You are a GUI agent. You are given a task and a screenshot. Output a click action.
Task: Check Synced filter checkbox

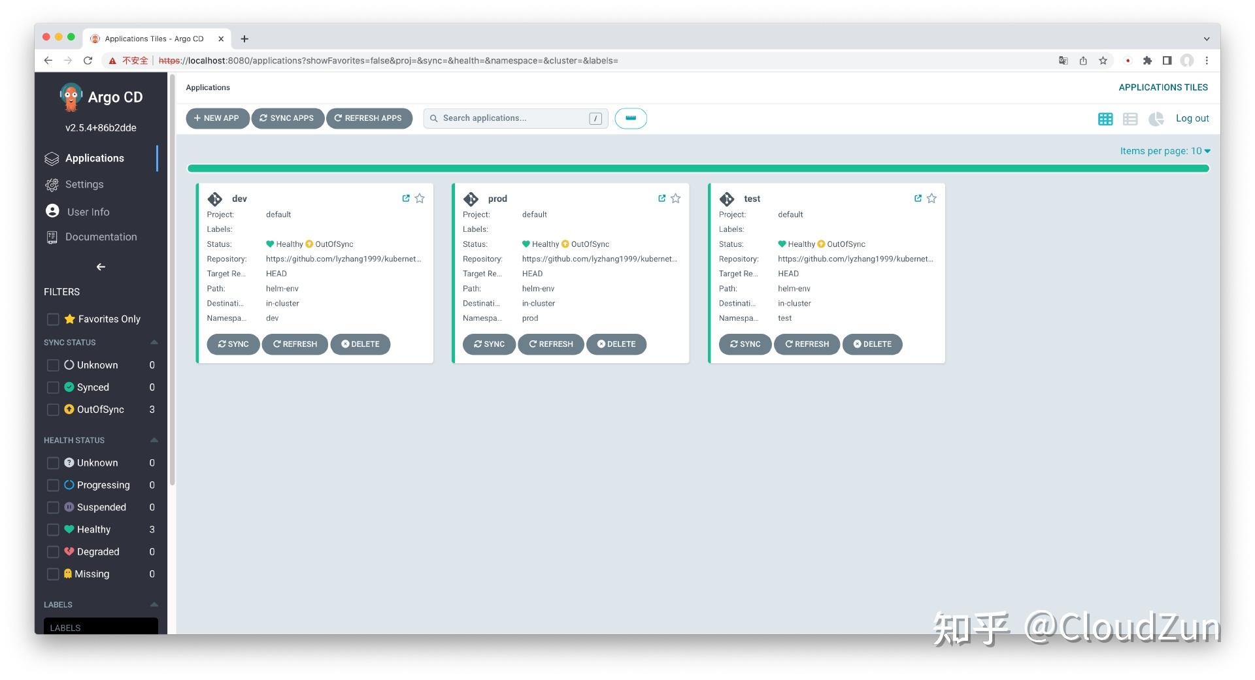click(53, 387)
